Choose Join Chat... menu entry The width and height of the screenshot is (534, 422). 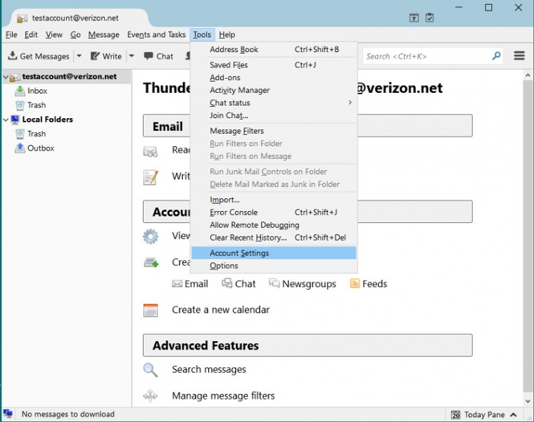pos(274,115)
